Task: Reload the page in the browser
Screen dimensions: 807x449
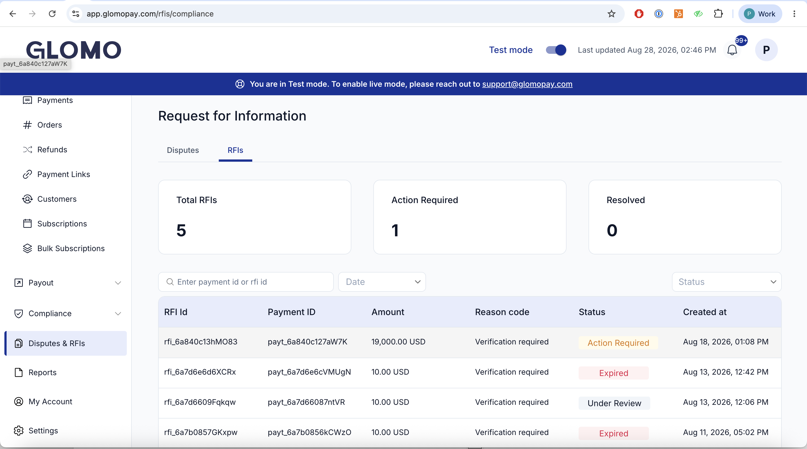Action: [x=52, y=14]
